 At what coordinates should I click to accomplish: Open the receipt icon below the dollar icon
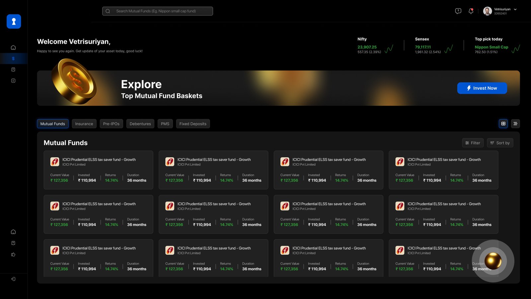13,69
